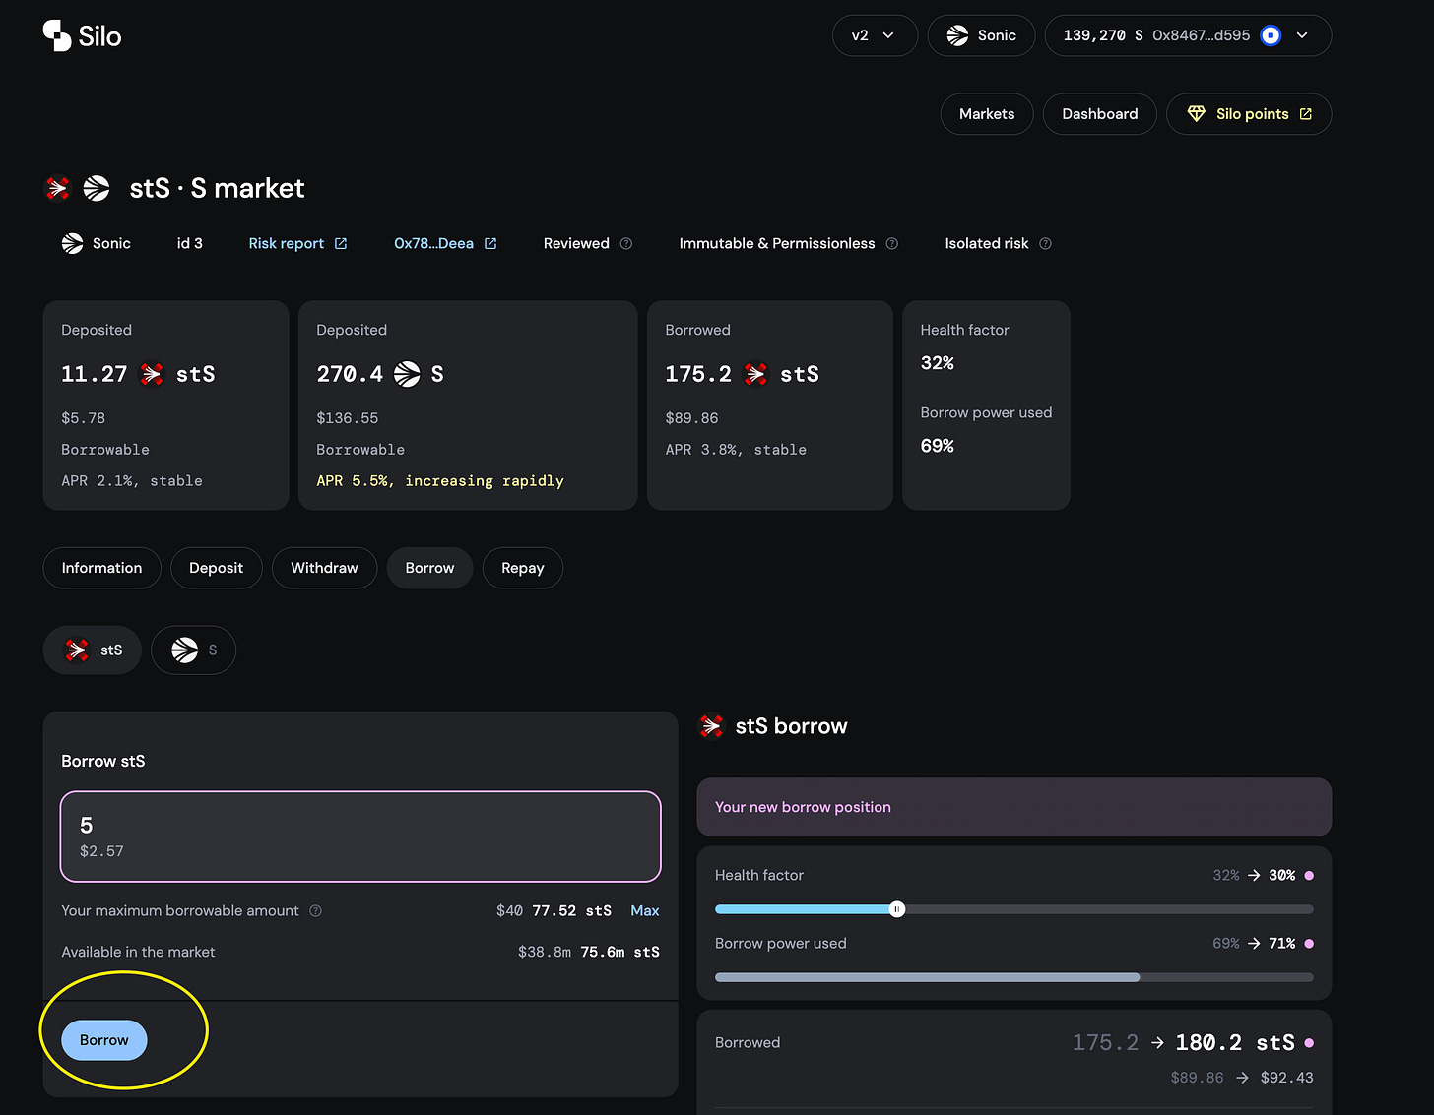The image size is (1434, 1115).
Task: Click the Immutable & Permissionless label
Action: pos(777,243)
